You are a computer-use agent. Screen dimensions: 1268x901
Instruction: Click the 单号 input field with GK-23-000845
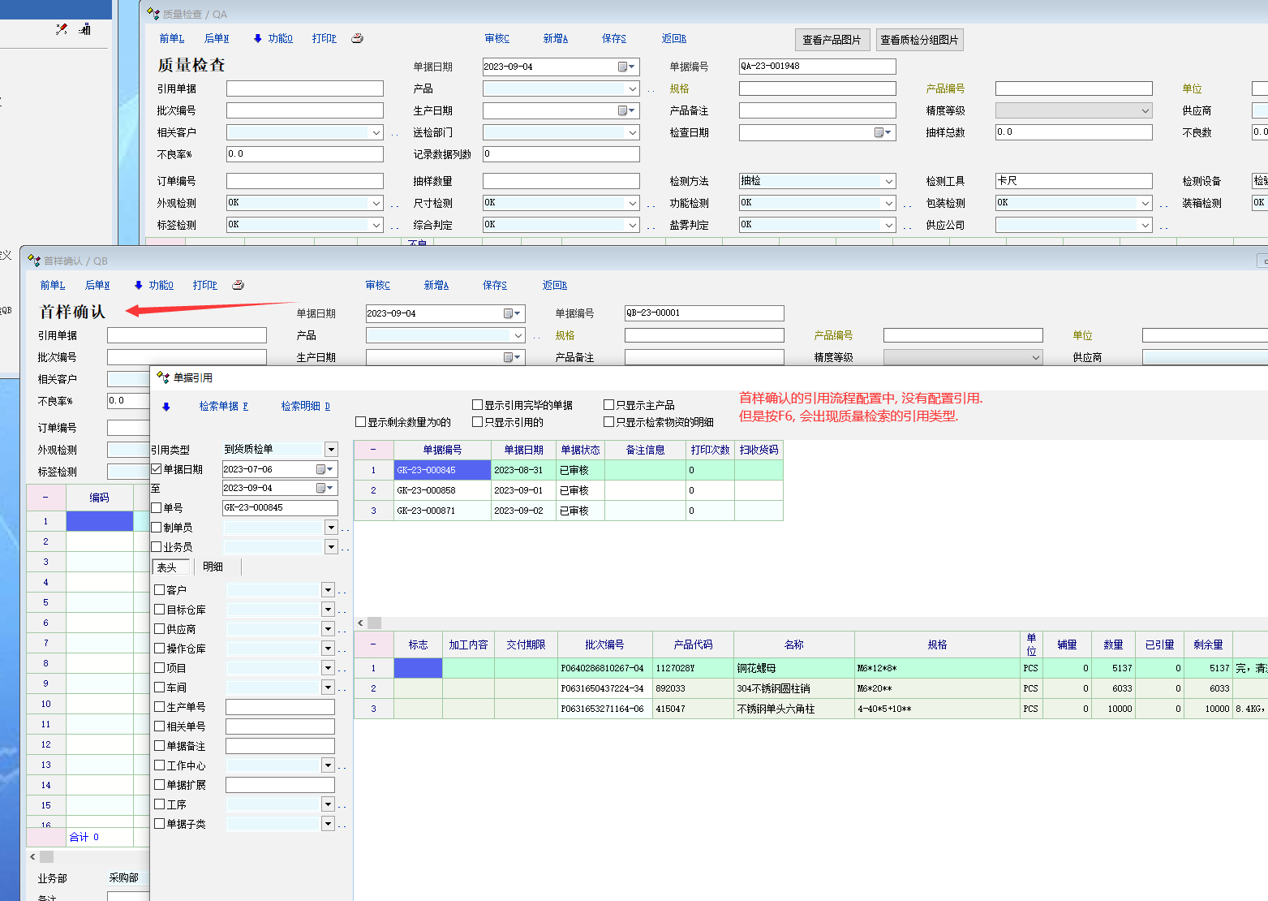pyautogui.click(x=279, y=507)
